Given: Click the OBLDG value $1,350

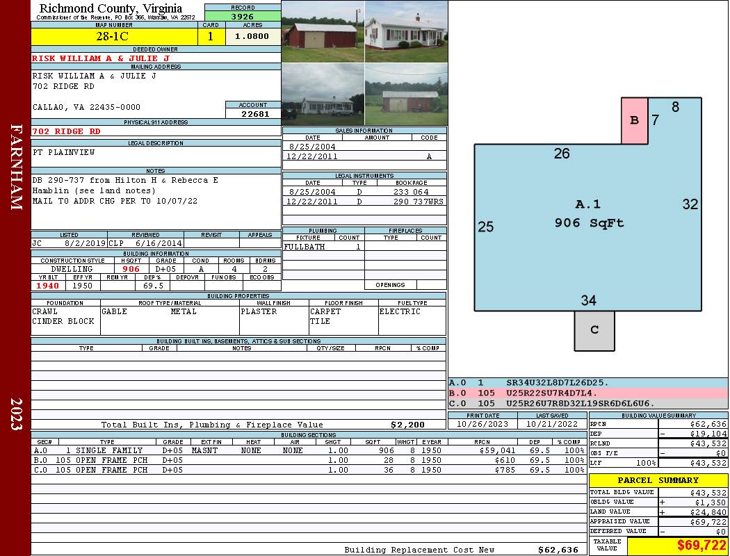Looking at the screenshot, I should [x=711, y=502].
